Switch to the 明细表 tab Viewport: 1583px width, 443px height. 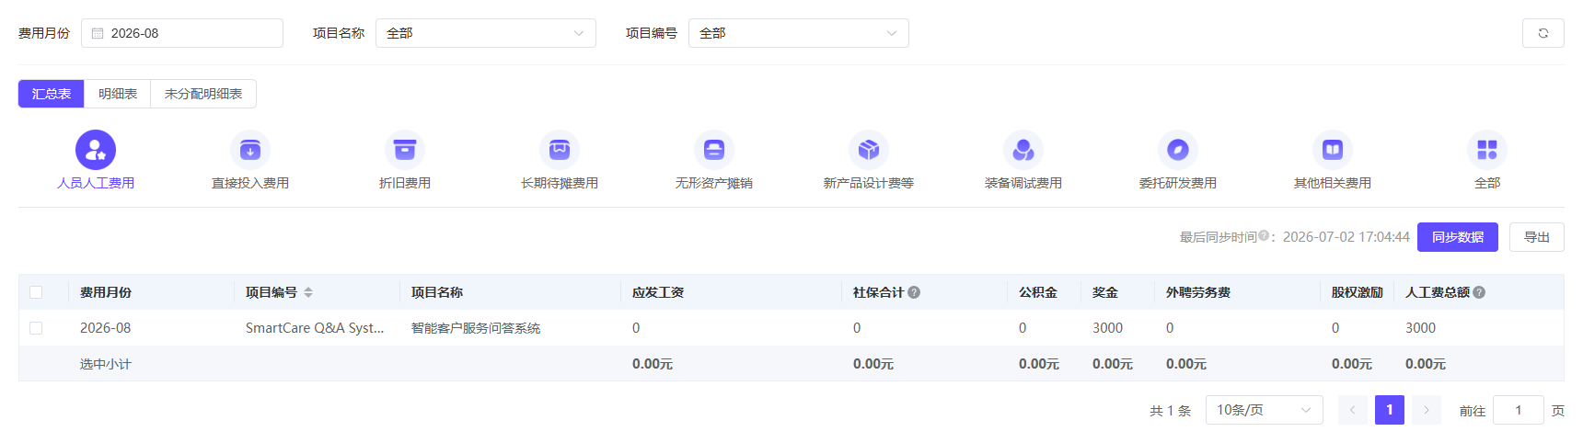coord(118,94)
